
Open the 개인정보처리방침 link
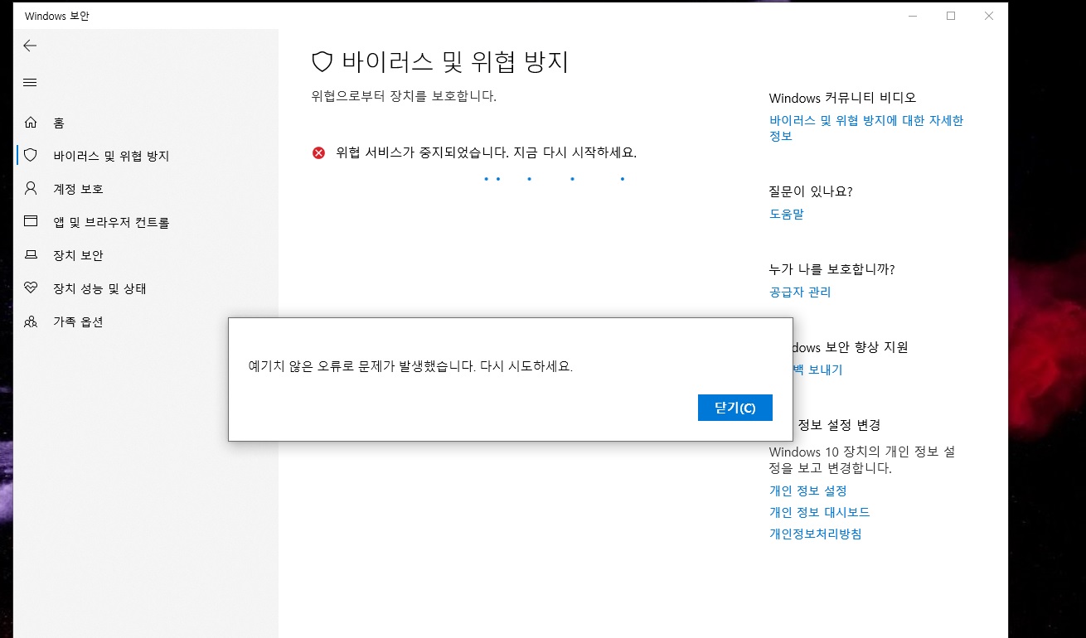816,534
